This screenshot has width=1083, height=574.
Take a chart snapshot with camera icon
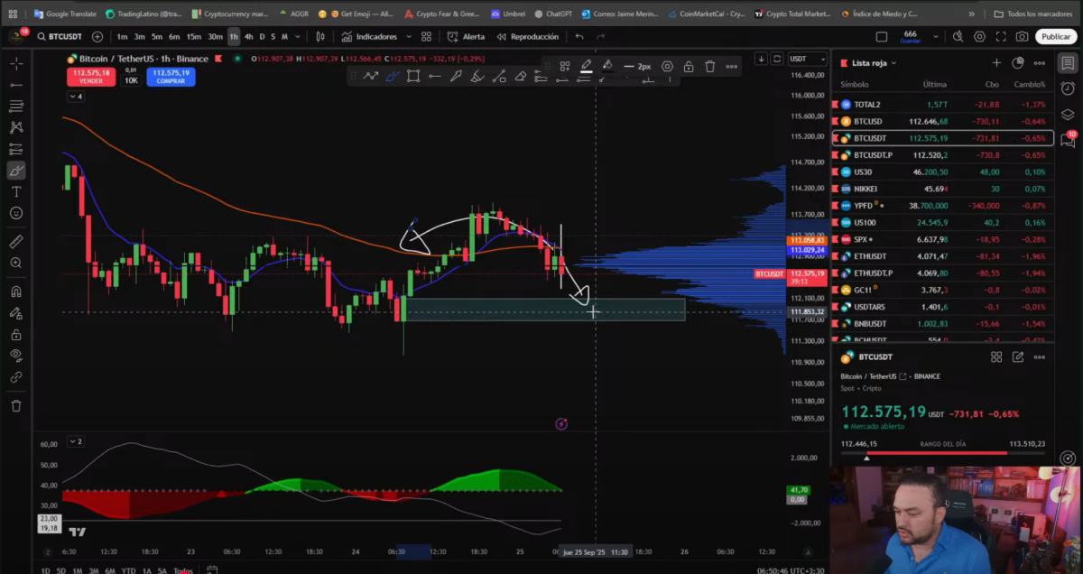[x=1022, y=37]
